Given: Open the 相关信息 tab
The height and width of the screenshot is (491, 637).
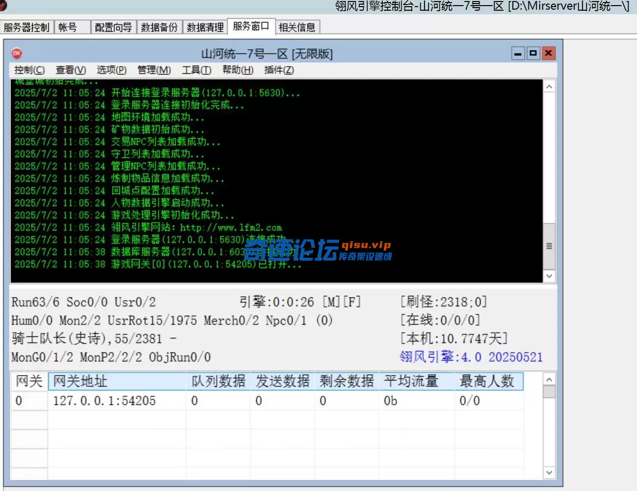Looking at the screenshot, I should pyautogui.click(x=297, y=27).
